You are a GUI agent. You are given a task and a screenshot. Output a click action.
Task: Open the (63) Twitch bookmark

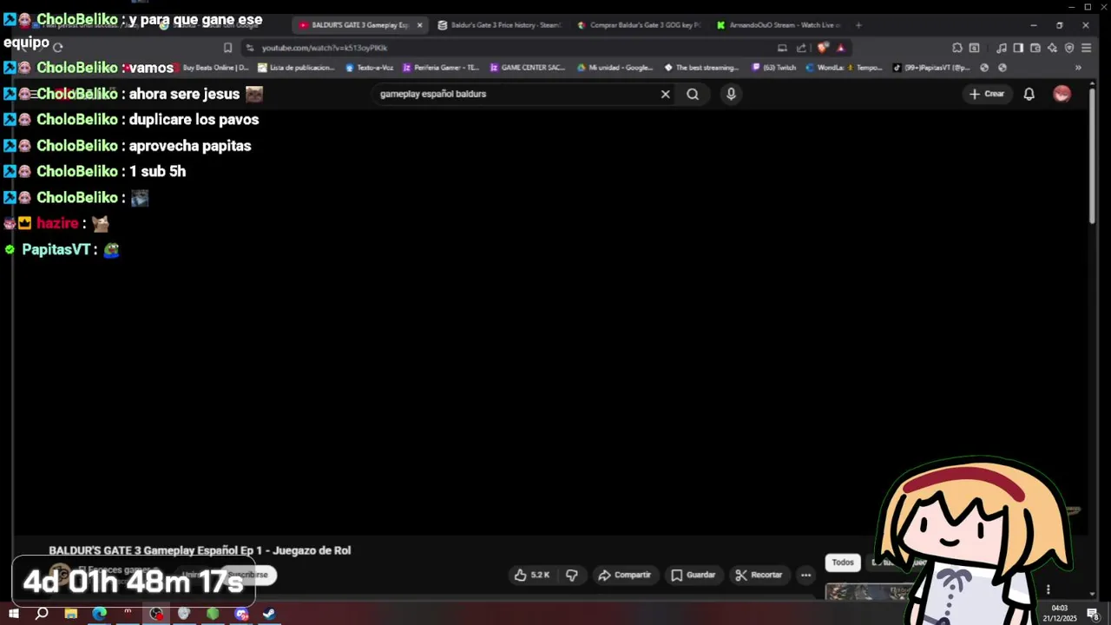tap(774, 67)
